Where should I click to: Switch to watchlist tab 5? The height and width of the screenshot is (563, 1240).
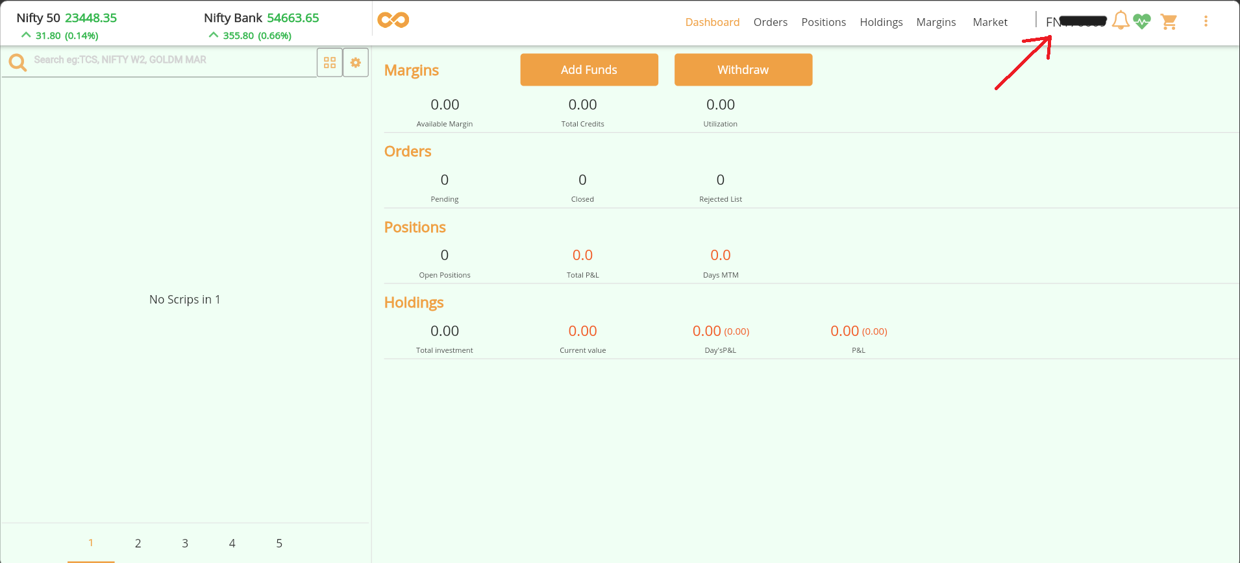click(x=279, y=543)
